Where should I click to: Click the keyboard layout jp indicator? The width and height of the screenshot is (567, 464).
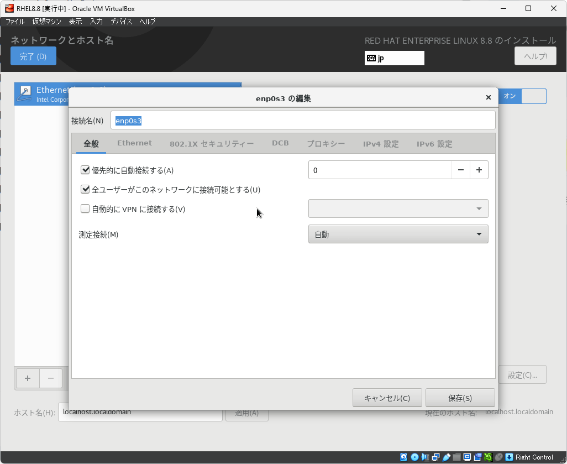(394, 58)
